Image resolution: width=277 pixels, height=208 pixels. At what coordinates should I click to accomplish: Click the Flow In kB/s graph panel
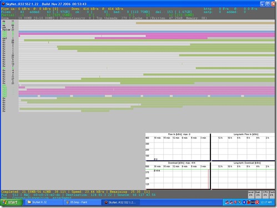pyautogui.click(x=178, y=146)
